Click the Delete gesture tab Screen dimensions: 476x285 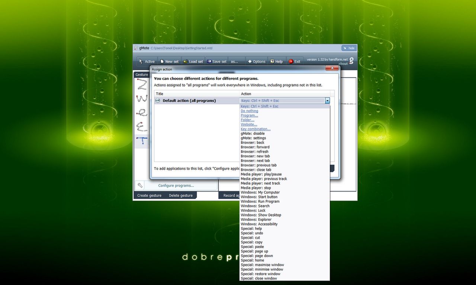point(181,196)
